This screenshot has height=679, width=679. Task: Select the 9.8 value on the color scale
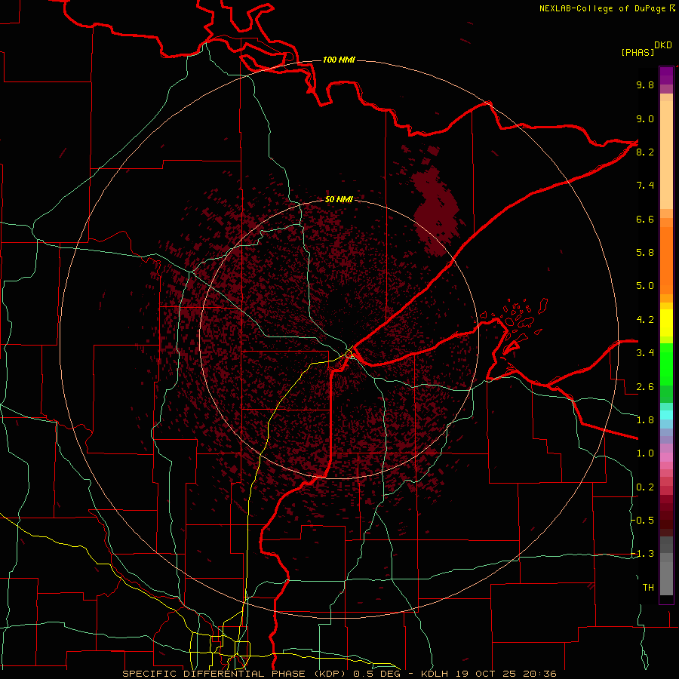click(x=645, y=84)
